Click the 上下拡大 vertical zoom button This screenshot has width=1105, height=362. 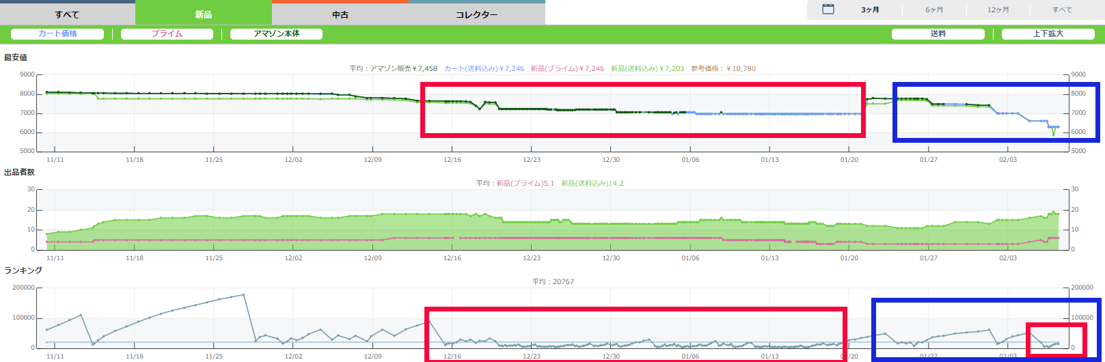1048,33
